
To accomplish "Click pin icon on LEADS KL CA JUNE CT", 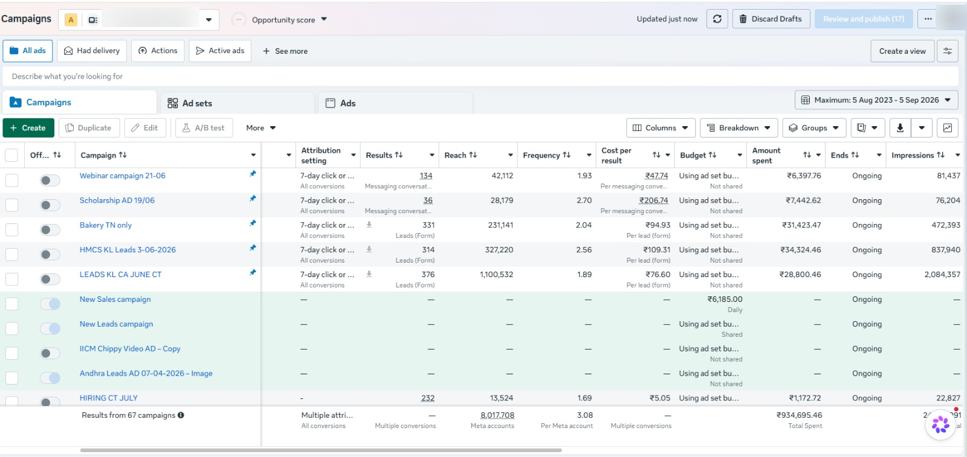I will [x=253, y=273].
